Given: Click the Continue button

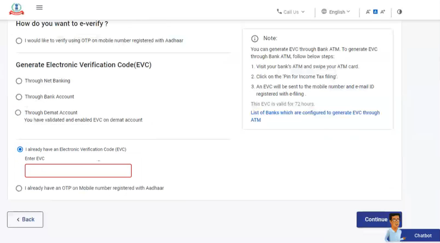Looking at the screenshot, I should (376, 219).
